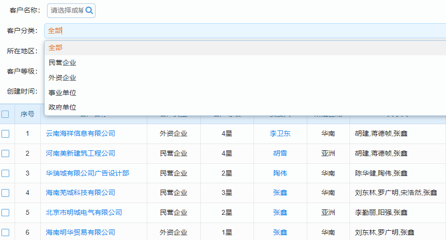Open contact 李卫东 link

(x=280, y=133)
